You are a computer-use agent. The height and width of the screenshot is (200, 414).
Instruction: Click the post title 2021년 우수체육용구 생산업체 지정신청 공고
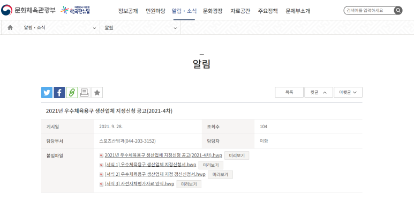click(109, 111)
